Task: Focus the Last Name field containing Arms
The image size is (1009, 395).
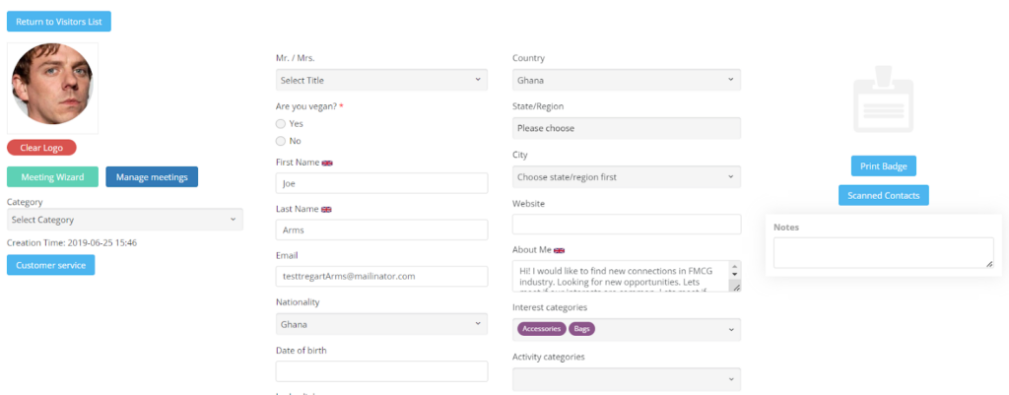Action: pyautogui.click(x=381, y=230)
